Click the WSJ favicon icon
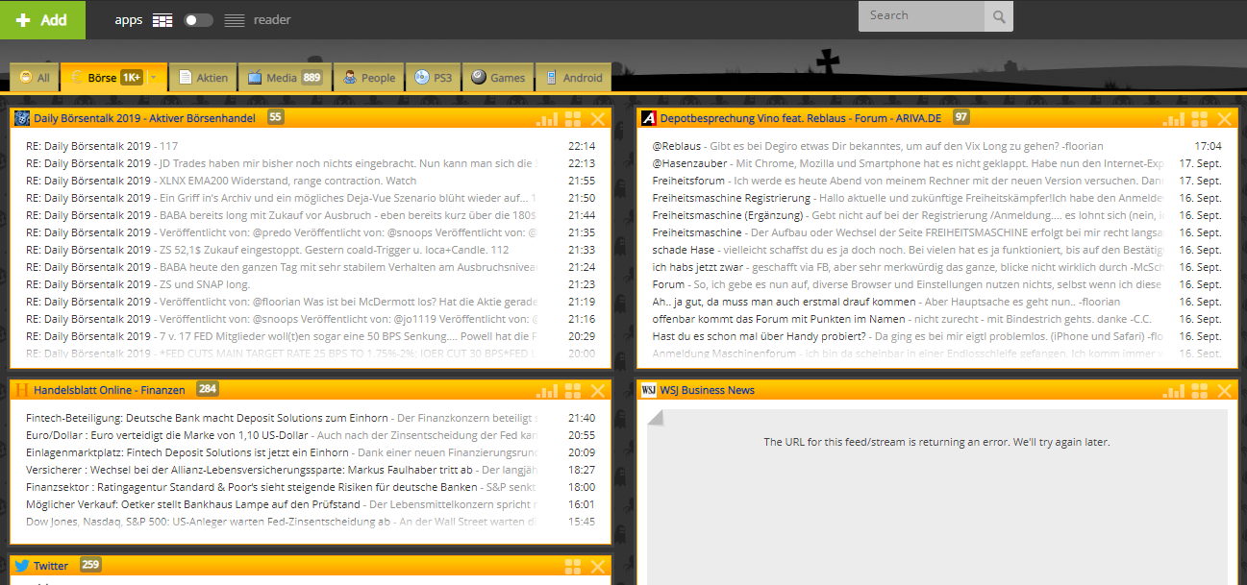The image size is (1247, 585). click(649, 390)
